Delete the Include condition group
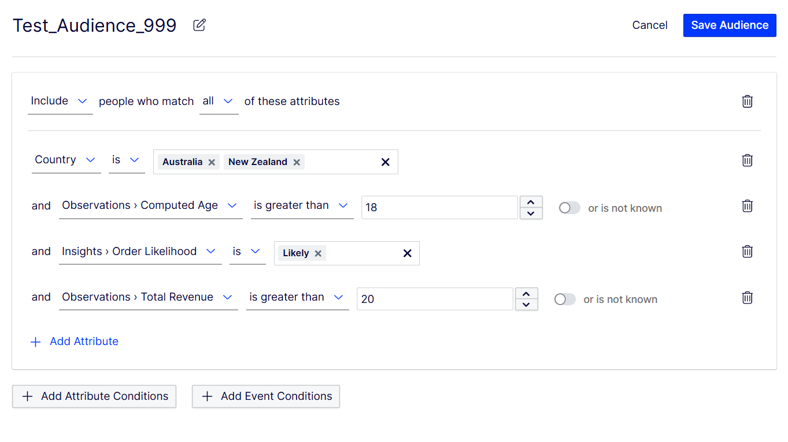Screen dimensions: 788x442 click(x=747, y=102)
